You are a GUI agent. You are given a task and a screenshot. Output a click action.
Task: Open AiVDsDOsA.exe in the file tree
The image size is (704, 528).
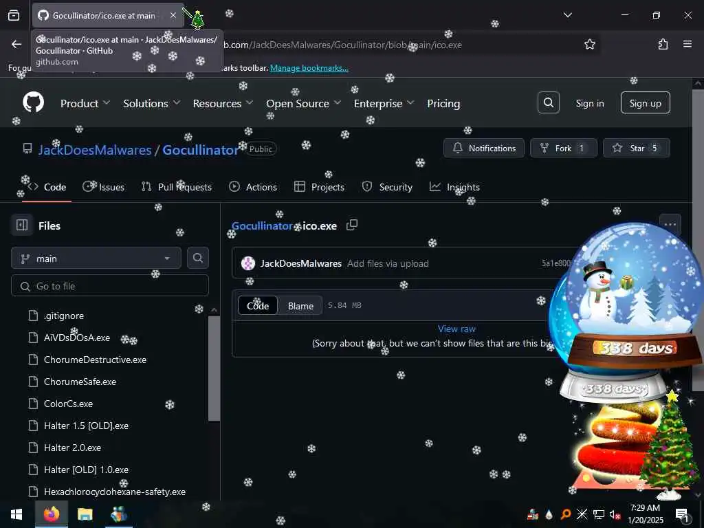point(77,338)
